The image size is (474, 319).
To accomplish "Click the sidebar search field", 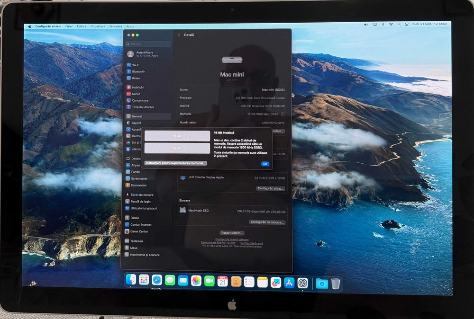I will pyautogui.click(x=148, y=44).
